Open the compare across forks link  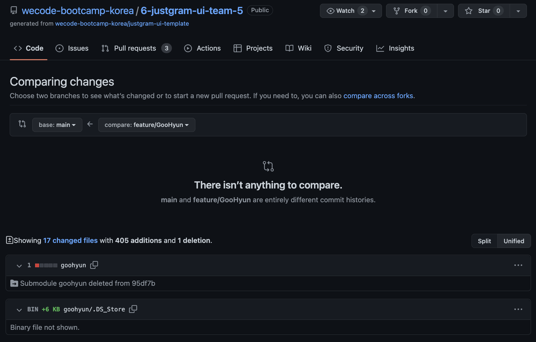pos(378,96)
